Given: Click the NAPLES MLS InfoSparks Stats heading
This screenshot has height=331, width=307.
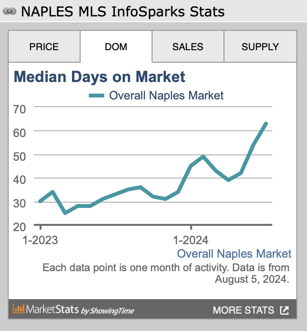Looking at the screenshot, I should [x=123, y=12].
